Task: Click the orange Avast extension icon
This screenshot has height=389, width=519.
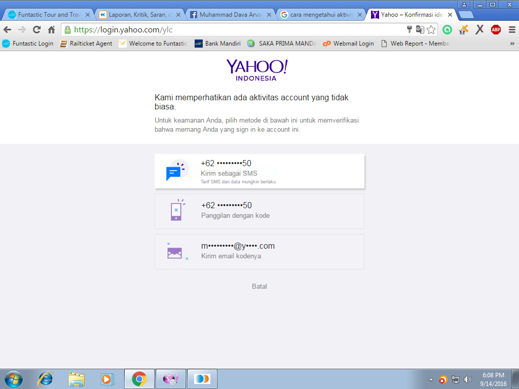Action: [x=464, y=30]
